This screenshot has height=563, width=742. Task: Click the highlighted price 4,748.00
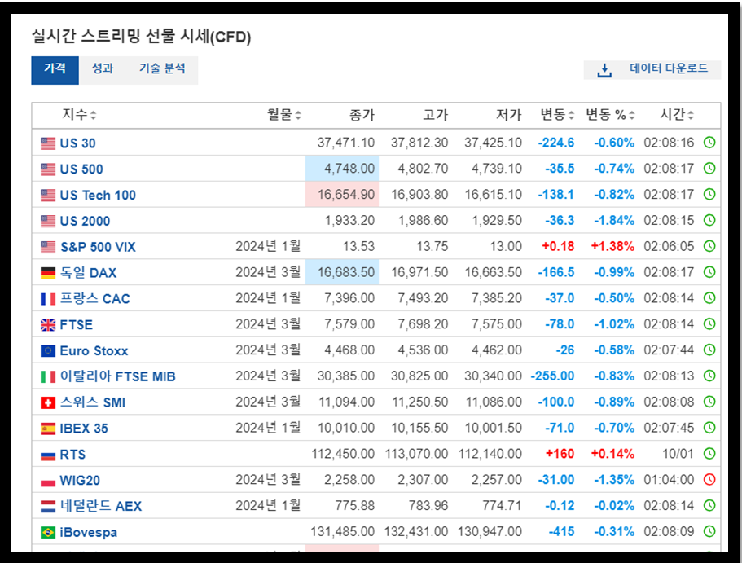tap(342, 168)
